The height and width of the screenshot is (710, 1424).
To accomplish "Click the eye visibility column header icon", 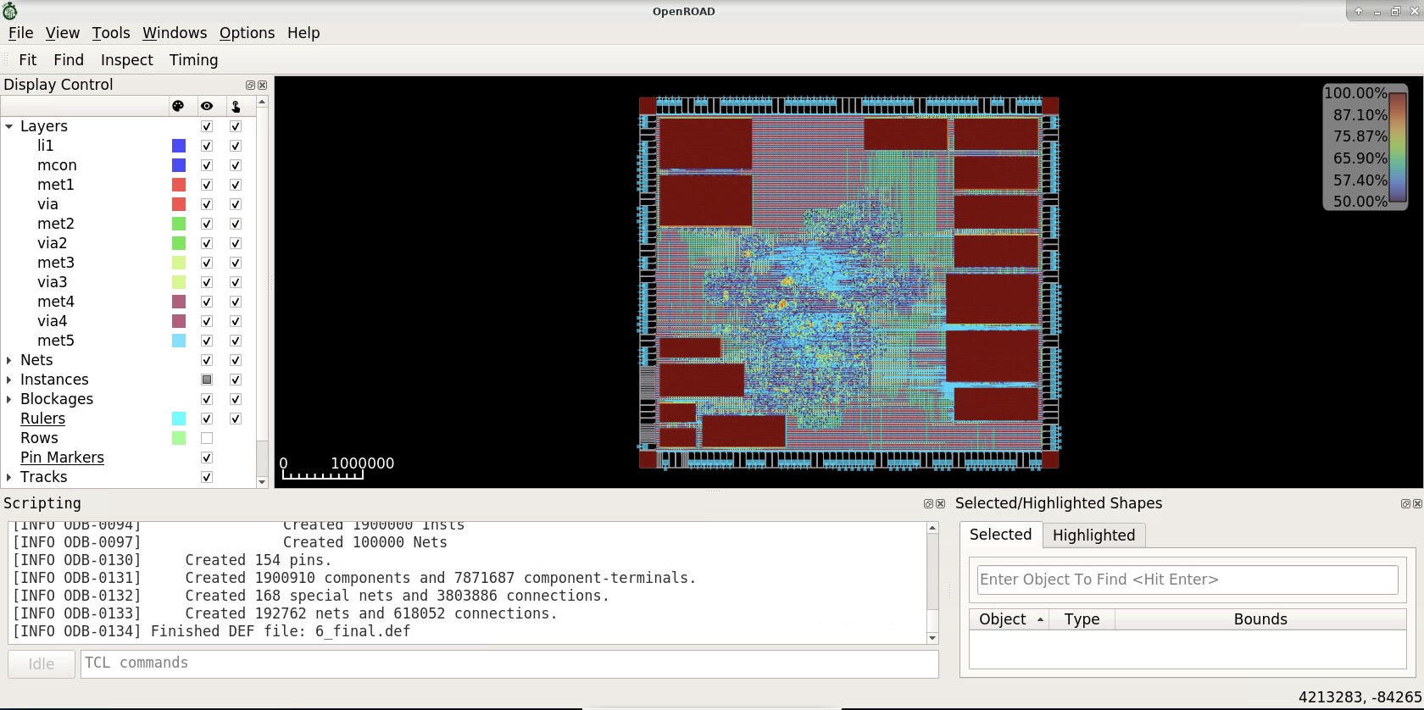I will point(207,106).
